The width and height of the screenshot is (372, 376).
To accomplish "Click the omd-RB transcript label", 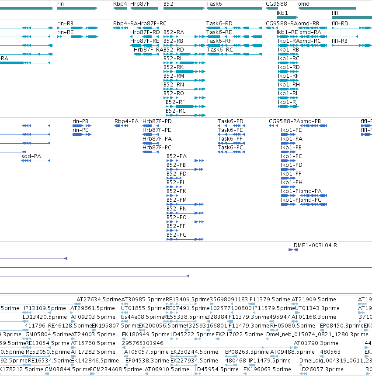I will point(309,24).
